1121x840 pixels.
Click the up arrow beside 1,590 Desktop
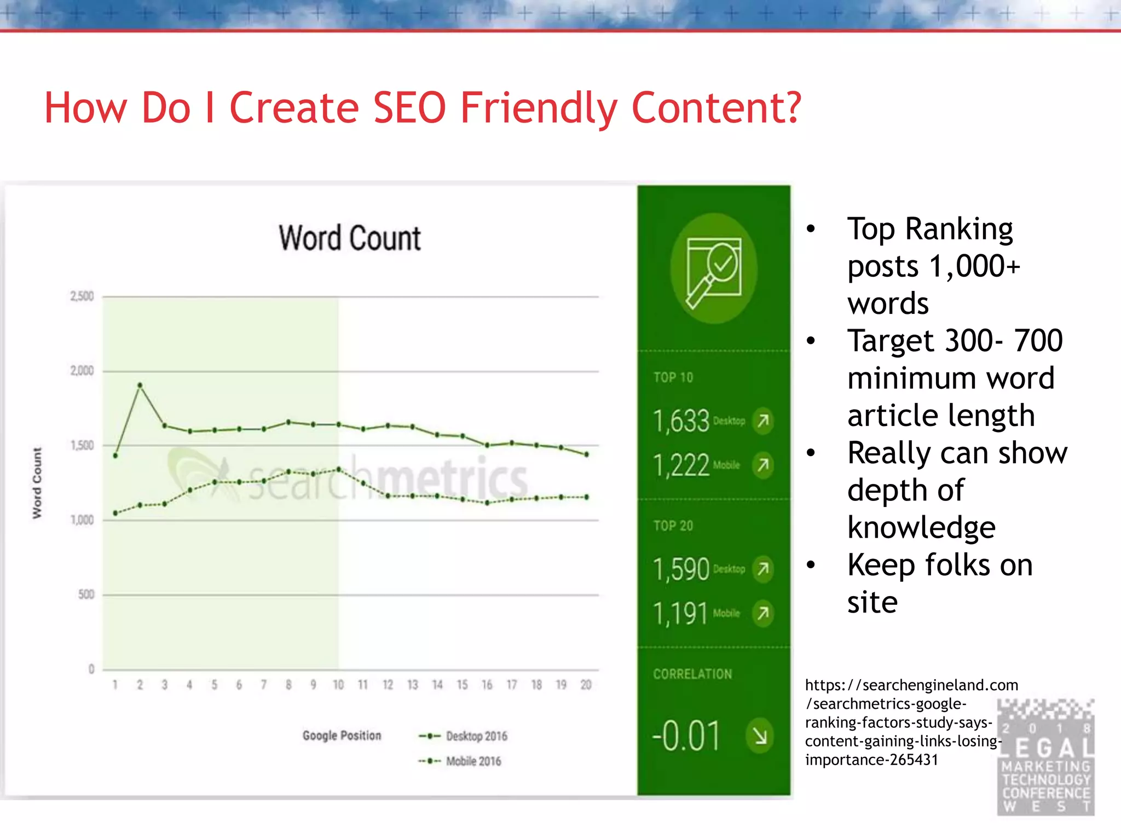[x=763, y=569]
